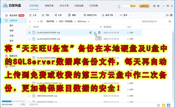Click the file icon of GZB07202012150048.bak
This screenshot has width=175, height=108.
pos(34,96)
